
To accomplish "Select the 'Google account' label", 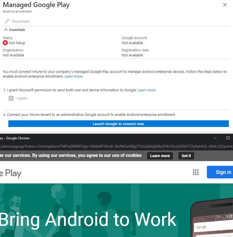I will 134,38.
